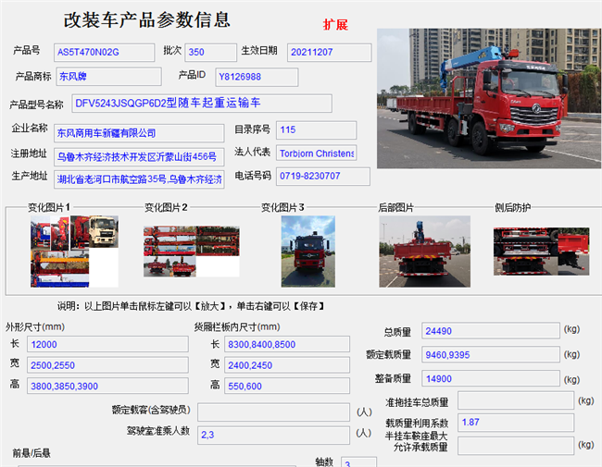Focus the 总质量 field showing 24490
This screenshot has width=602, height=467.
tap(490, 331)
